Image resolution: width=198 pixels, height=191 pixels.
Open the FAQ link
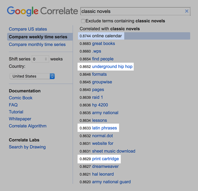pyautogui.click(x=13, y=105)
